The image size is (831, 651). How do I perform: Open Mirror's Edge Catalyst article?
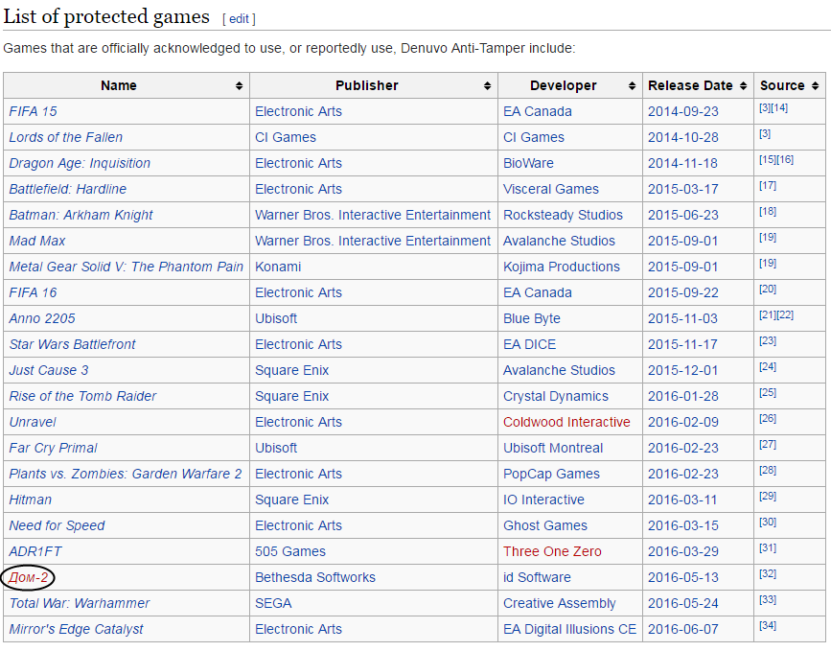[76, 629]
